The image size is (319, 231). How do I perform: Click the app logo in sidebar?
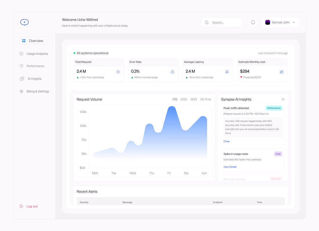pyautogui.click(x=24, y=22)
